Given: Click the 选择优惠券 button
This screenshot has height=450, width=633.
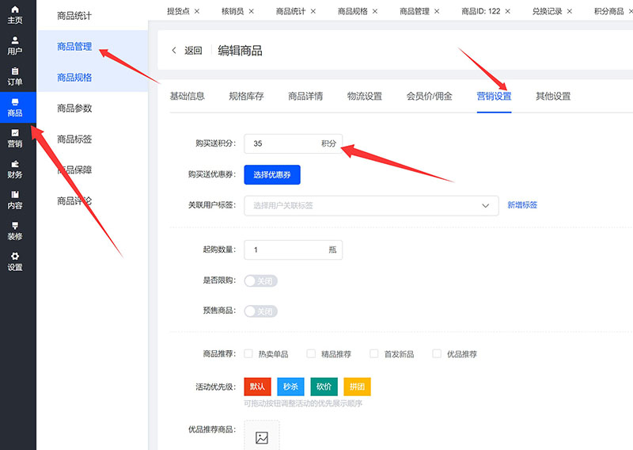Looking at the screenshot, I should (x=272, y=174).
